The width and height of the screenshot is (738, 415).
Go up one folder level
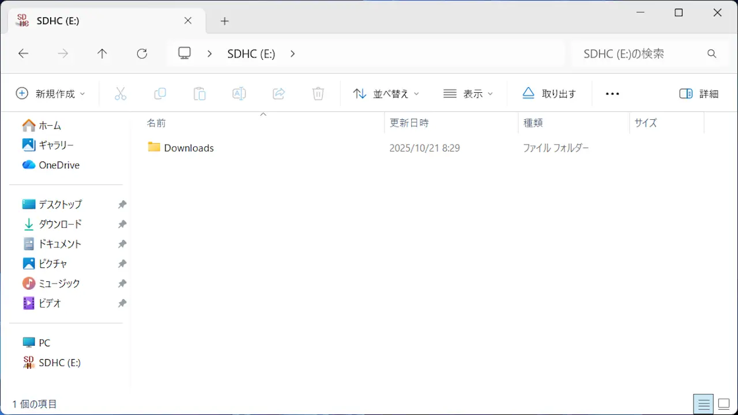coord(102,54)
